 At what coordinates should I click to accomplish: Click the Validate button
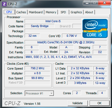coord(78,103)
